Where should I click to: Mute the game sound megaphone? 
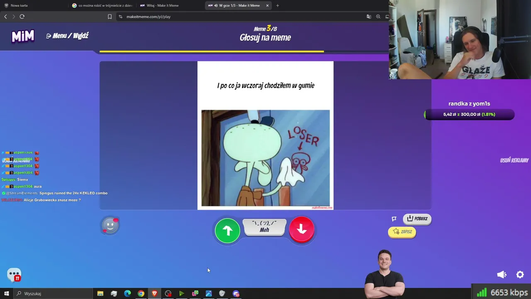coord(502,274)
